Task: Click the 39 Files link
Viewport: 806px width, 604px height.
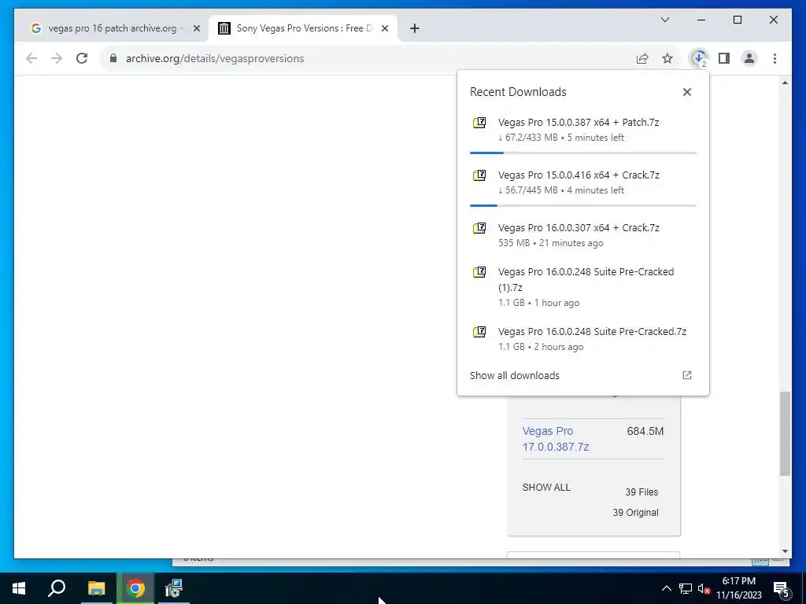Action: click(x=641, y=492)
